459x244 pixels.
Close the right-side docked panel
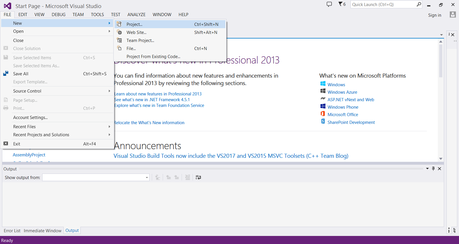[x=453, y=35]
